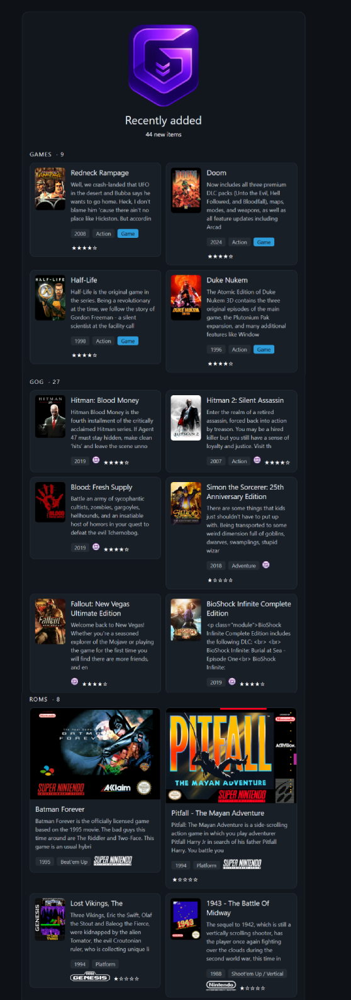The image size is (351, 1000).
Task: Click the Shoot'em Up / Vertical tag
Action: point(257,974)
